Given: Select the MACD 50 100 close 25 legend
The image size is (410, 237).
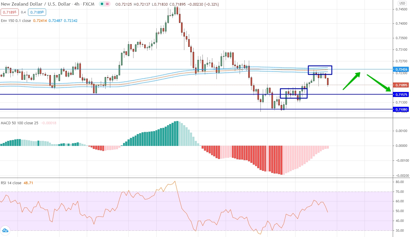Looking at the screenshot, I should click(x=20, y=123).
